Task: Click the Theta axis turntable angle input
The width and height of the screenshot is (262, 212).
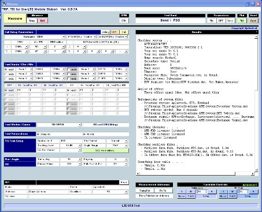Action: [x=201, y=192]
